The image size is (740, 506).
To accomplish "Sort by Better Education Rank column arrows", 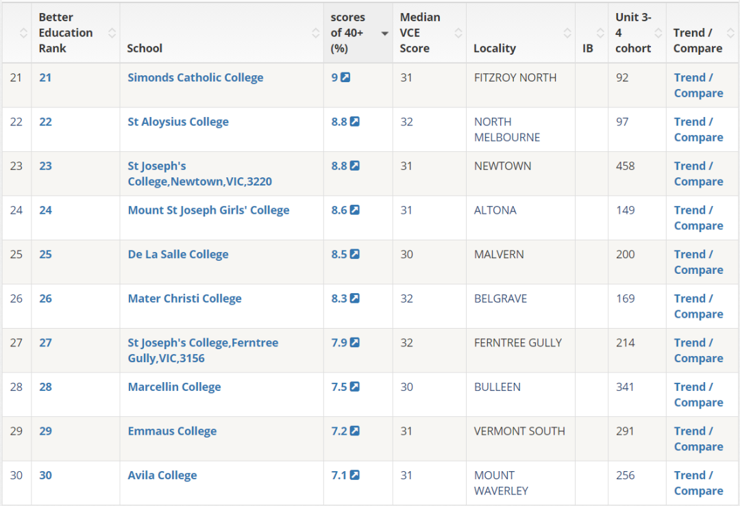I will (112, 33).
